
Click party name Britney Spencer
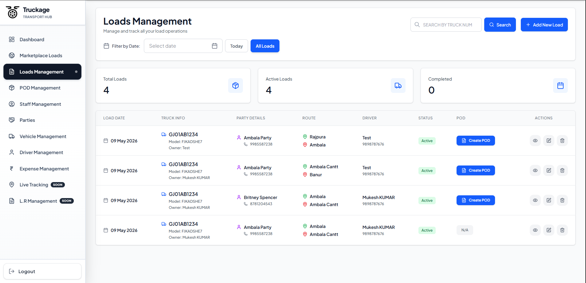pos(260,197)
